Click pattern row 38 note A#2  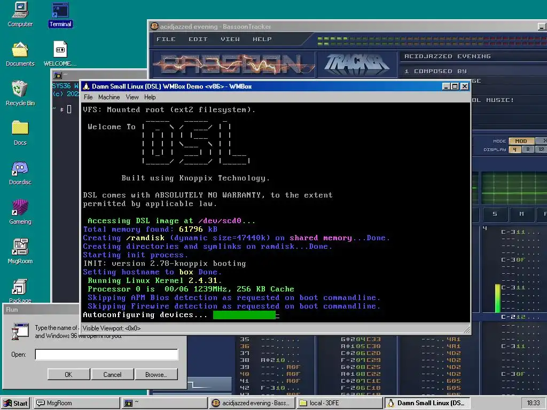(x=273, y=360)
